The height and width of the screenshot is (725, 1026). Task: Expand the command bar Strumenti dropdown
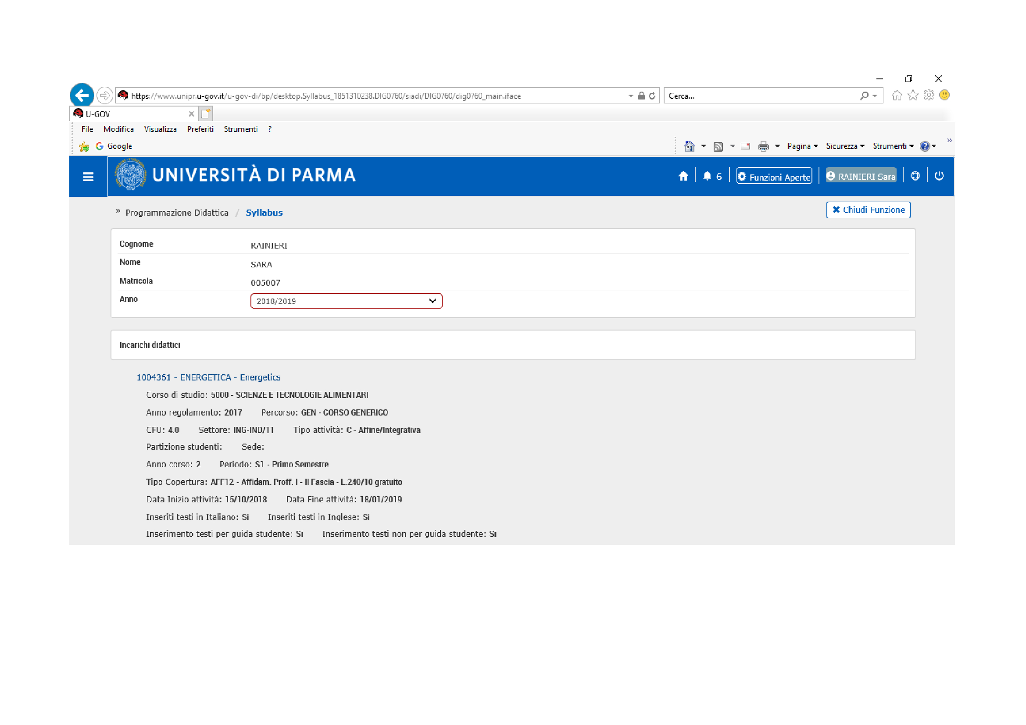pyautogui.click(x=893, y=146)
